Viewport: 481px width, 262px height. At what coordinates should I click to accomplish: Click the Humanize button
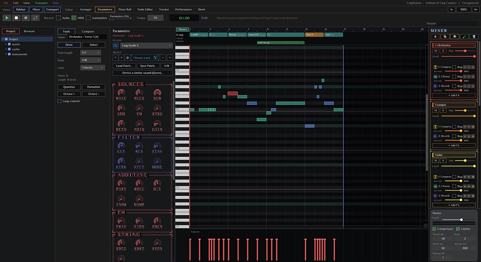[x=93, y=87]
